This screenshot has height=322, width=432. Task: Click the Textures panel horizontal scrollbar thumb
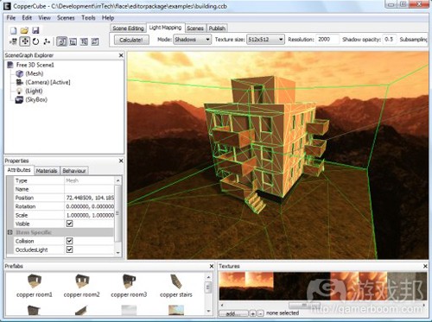pos(304,305)
